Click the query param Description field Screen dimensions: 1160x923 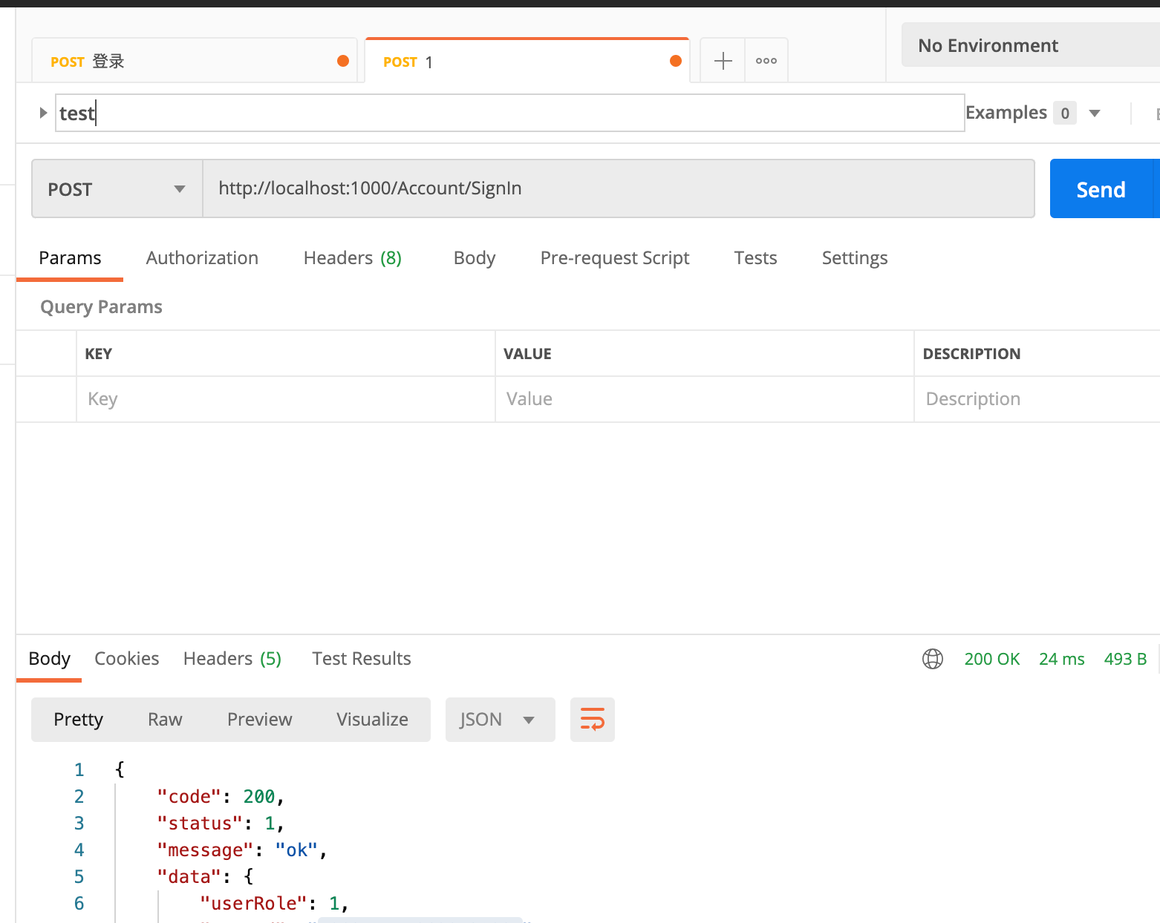[x=1037, y=399]
